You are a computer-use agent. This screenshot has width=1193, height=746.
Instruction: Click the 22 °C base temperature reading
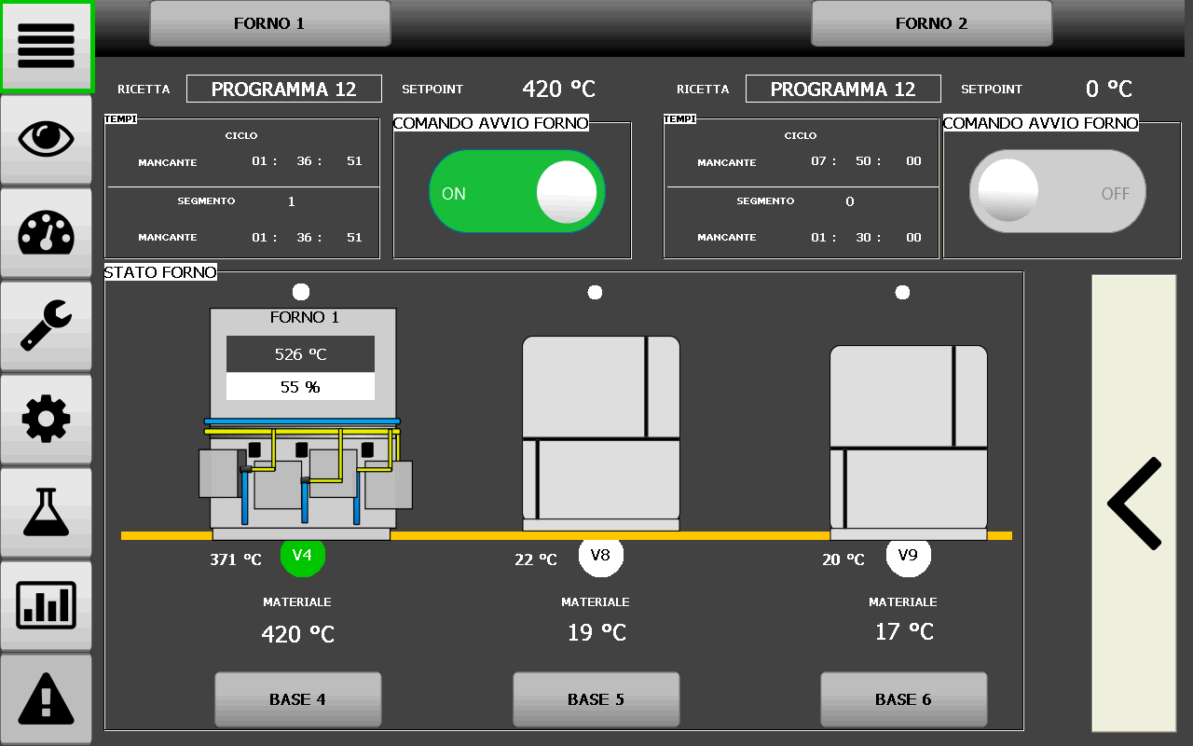[536, 559]
